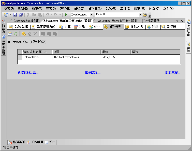Viewport: 192px width, 151px height.
Task: Click the Delete X icon in partition toolbar
Action: (x=35, y=34)
